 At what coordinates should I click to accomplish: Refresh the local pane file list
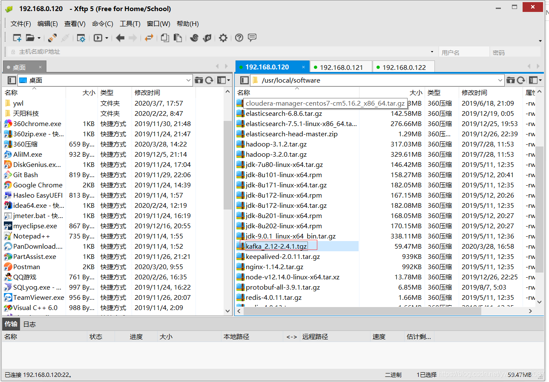tap(209, 80)
